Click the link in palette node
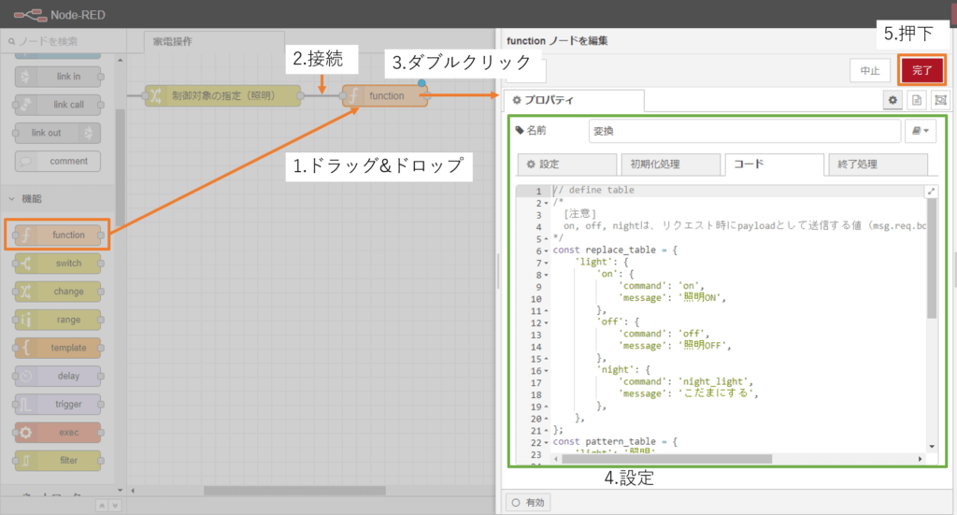The height and width of the screenshot is (515, 957). 58,77
